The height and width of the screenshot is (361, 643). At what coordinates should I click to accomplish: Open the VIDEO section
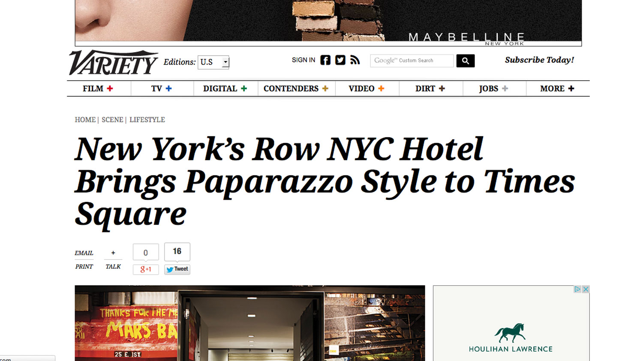tap(361, 89)
